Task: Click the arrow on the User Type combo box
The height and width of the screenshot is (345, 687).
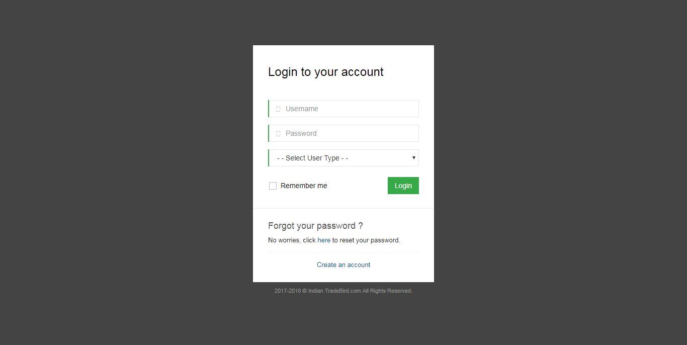Action: click(x=414, y=158)
